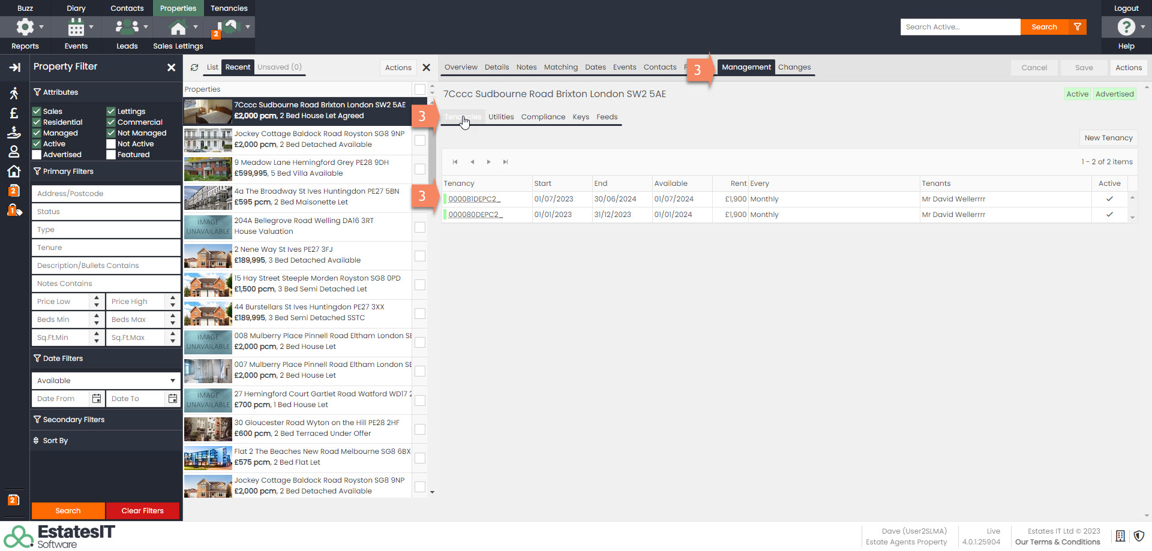Screen dimensions: 1152x551
Task: Enable the Not Active checkbox
Action: 111,144
